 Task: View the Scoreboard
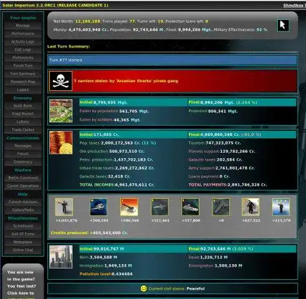click(x=23, y=226)
